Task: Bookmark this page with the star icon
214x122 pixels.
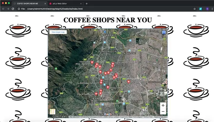Action: pyautogui.click(x=195, y=9)
